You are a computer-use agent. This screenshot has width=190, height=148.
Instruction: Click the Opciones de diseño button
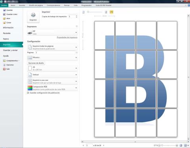click(x=36, y=63)
